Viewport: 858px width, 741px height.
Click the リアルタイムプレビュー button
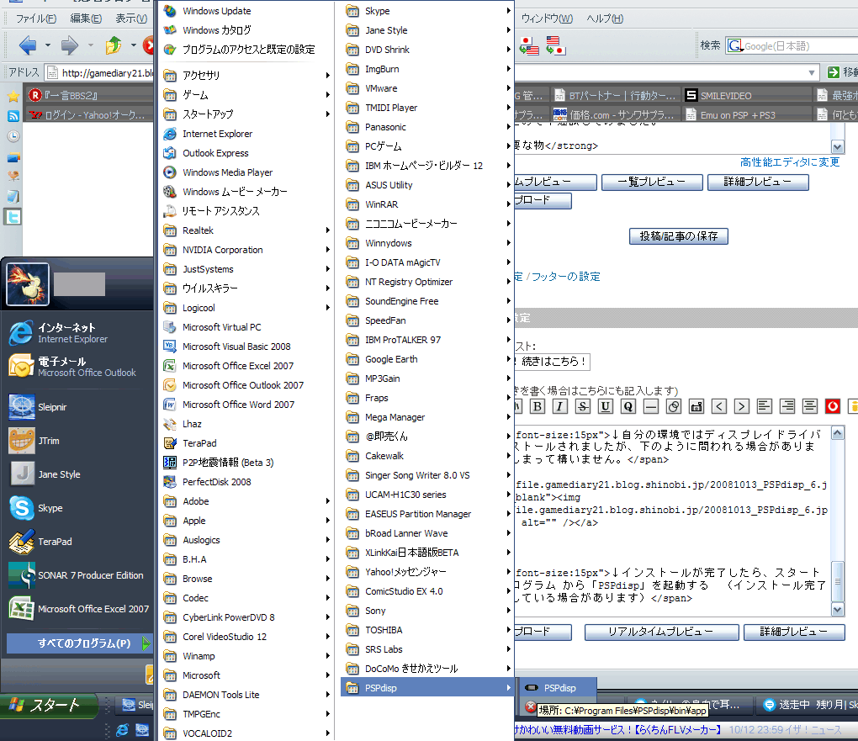(661, 632)
